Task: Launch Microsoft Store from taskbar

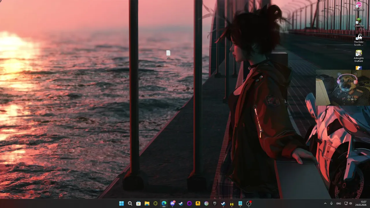Action: click(138, 203)
